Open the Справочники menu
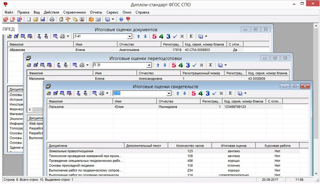 click(x=75, y=12)
